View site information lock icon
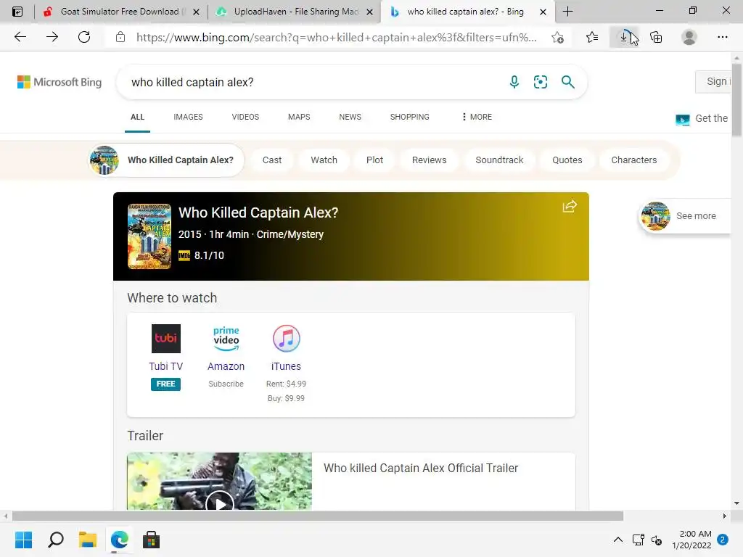The width and height of the screenshot is (743, 557). coord(120,37)
